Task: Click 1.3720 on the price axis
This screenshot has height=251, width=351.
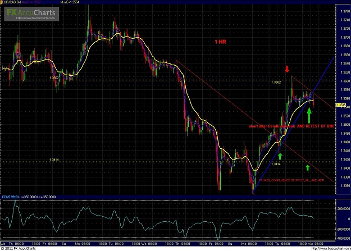Action: [x=345, y=29]
